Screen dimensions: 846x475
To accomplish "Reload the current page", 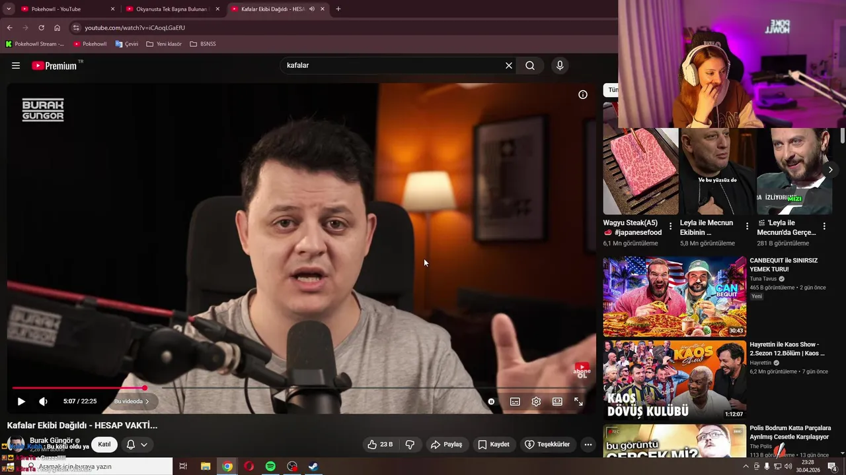I will coord(41,28).
